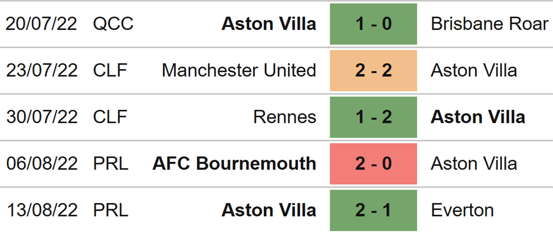Select the Rennes team name
This screenshot has width=553, height=233.
[284, 117]
